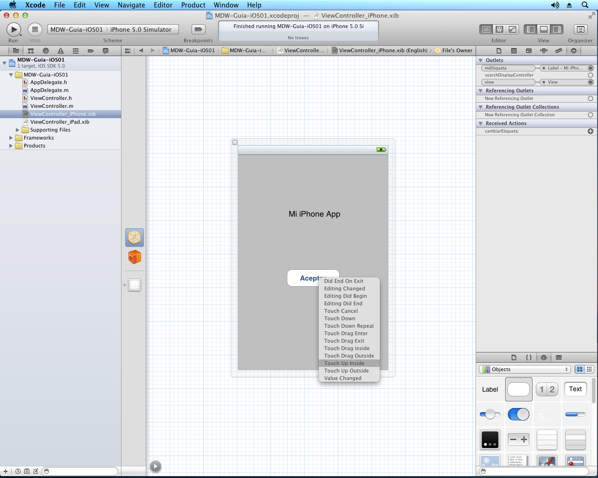Toggle the Breakpoints button

pos(199,29)
